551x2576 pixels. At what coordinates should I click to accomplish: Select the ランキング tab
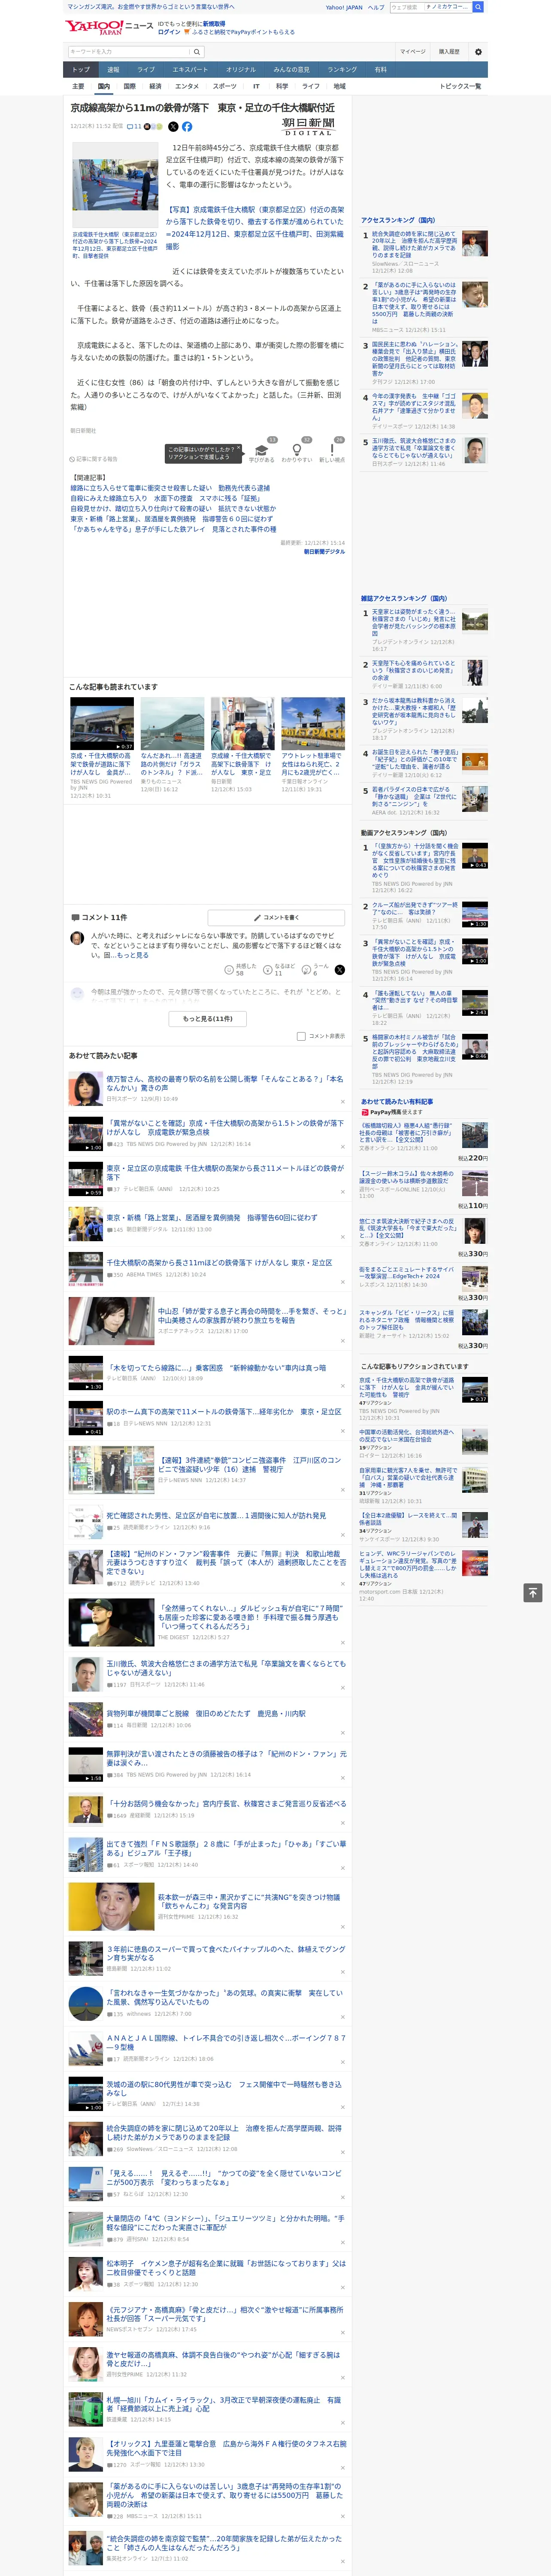pos(342,70)
